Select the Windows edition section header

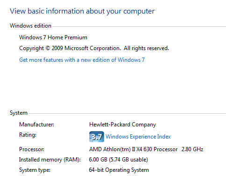click(x=30, y=26)
